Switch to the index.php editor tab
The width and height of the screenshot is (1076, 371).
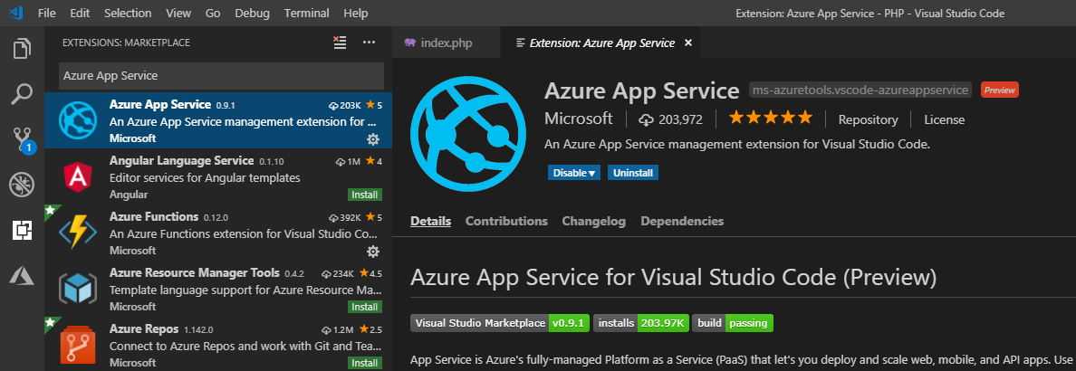tap(446, 43)
